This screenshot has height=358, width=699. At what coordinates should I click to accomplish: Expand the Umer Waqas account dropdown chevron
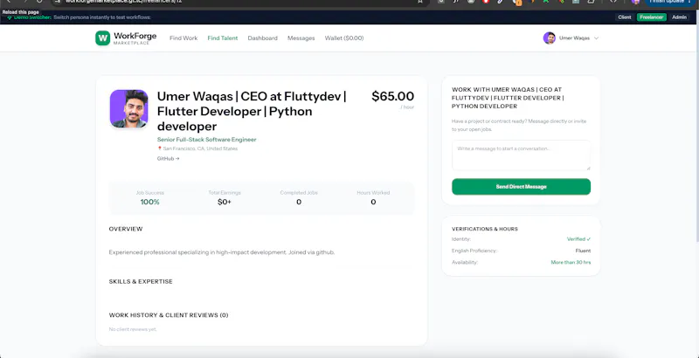click(x=596, y=38)
